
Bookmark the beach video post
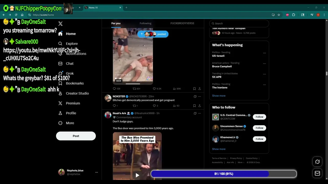194,89
